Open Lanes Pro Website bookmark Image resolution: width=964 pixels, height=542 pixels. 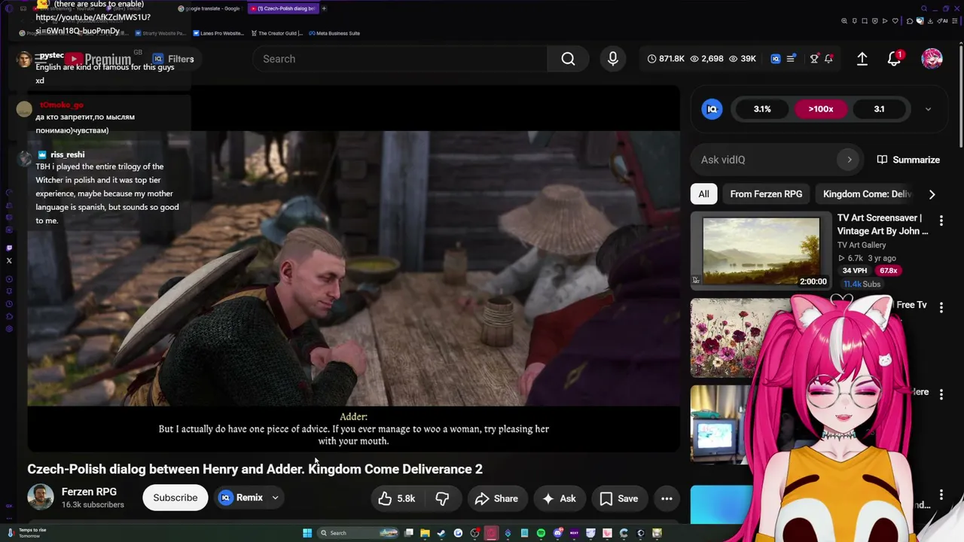218,33
